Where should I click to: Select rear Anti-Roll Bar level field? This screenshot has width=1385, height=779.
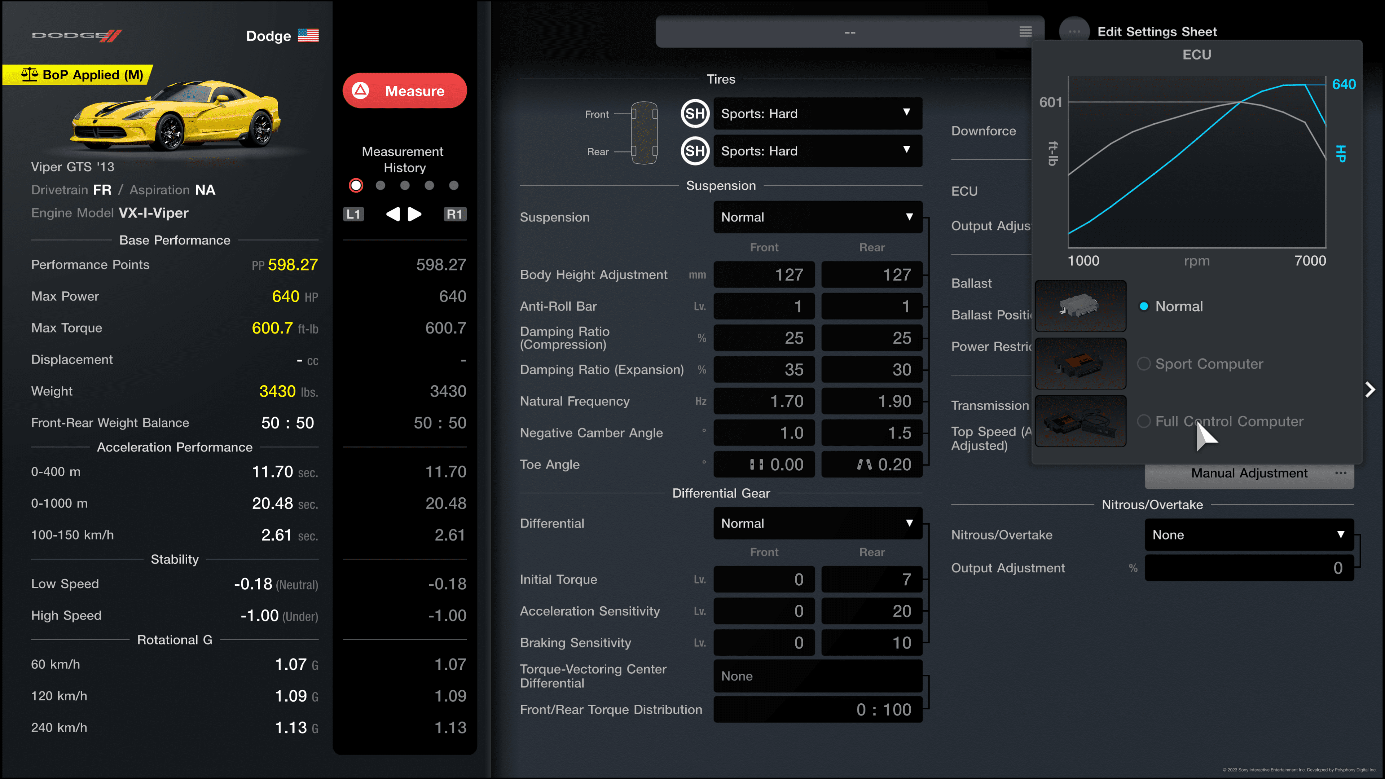(x=872, y=307)
